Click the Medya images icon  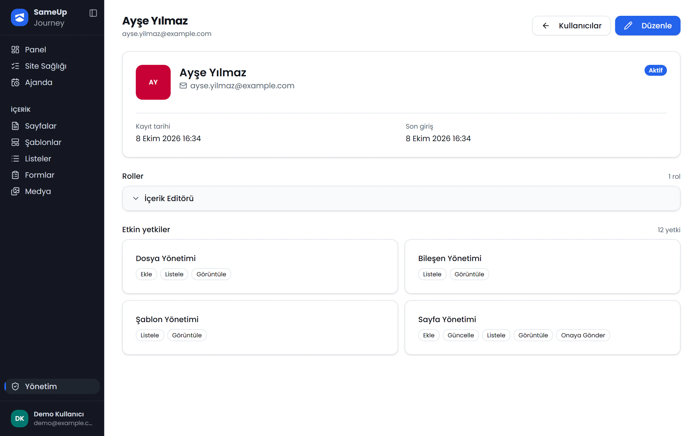point(15,192)
